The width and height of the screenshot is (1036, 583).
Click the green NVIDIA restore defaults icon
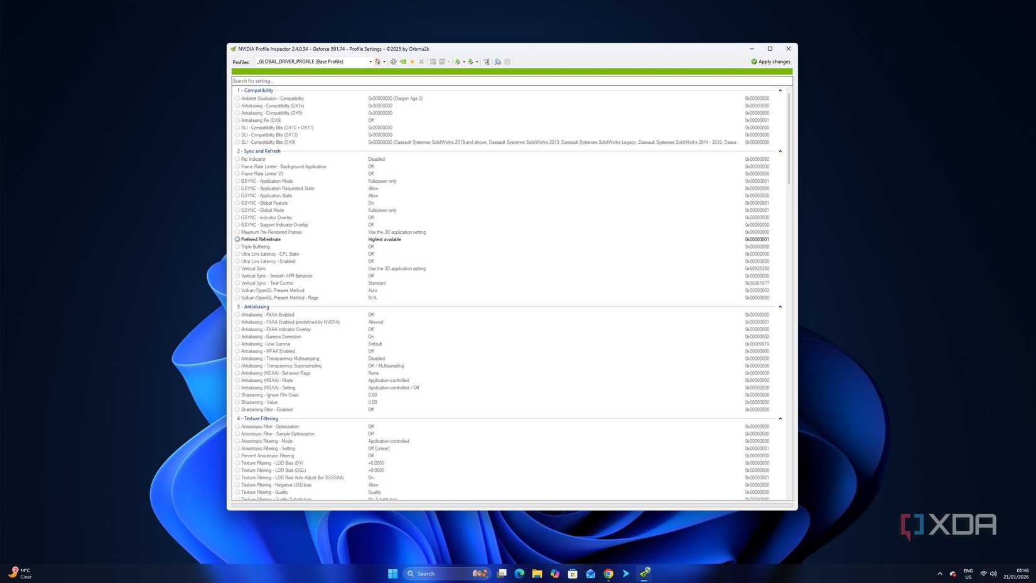pyautogui.click(x=403, y=62)
